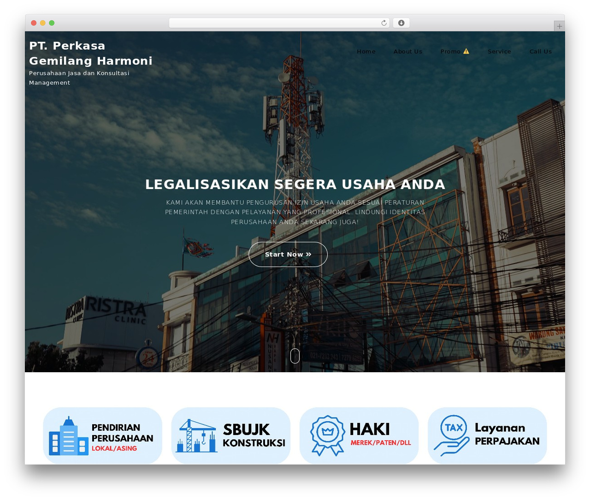Image resolution: width=590 pixels, height=500 pixels.
Task: Open the SBUJK Konstruksi service card
Action: pyautogui.click(x=231, y=435)
